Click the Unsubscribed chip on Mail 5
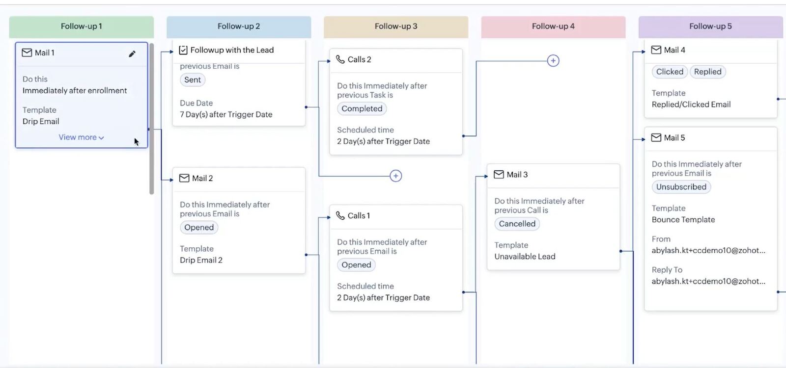Viewport: 786px width, 368px height. (681, 187)
